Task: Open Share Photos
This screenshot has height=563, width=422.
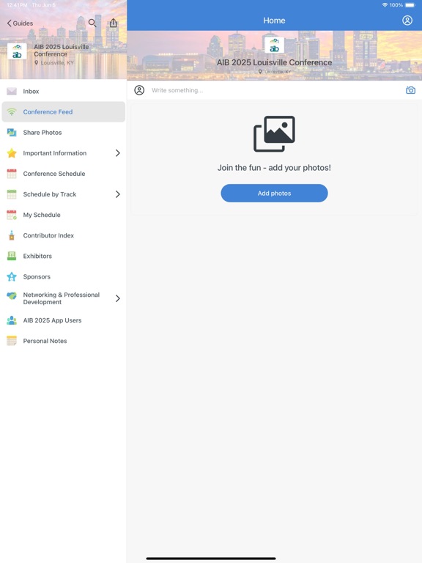Action: pos(64,133)
